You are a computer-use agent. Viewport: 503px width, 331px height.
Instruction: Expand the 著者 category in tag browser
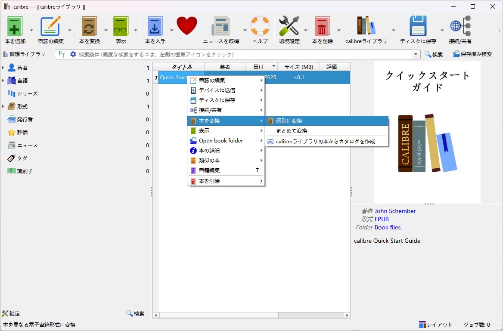(x=3, y=68)
